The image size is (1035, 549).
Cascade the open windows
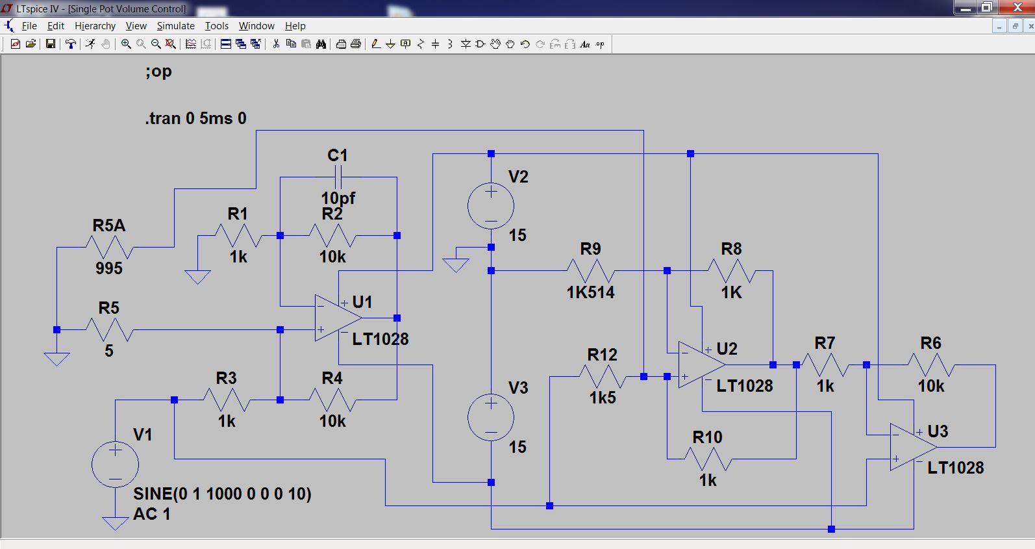point(240,44)
